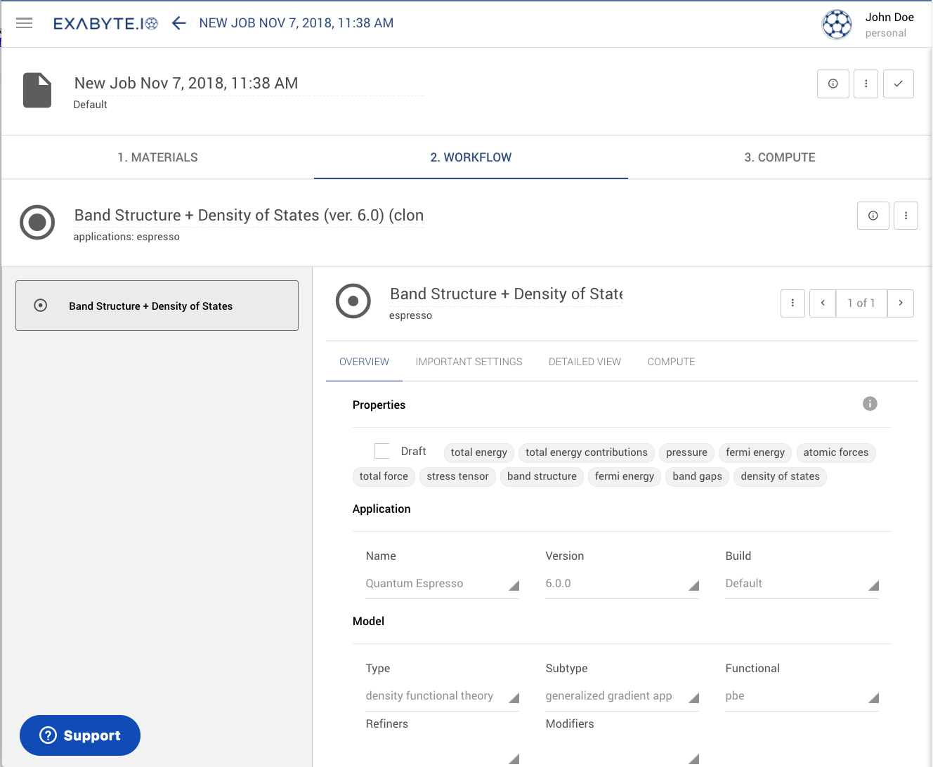Open the workflow info icon
Image resolution: width=933 pixels, height=767 pixels.
coord(873,216)
